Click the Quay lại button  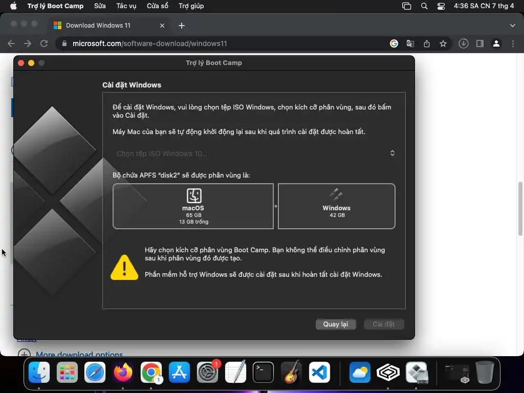click(x=336, y=324)
